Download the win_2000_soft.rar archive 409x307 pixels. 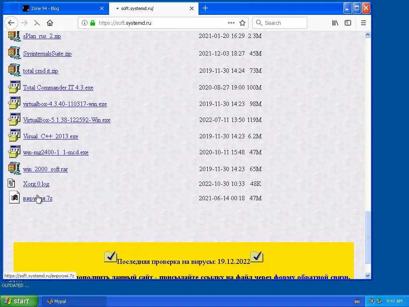[x=46, y=169]
